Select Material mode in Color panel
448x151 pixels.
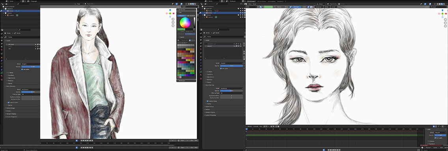[182, 16]
